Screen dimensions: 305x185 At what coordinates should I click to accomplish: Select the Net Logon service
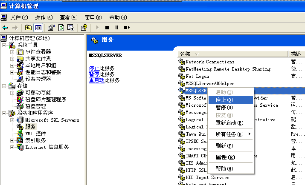point(197,77)
